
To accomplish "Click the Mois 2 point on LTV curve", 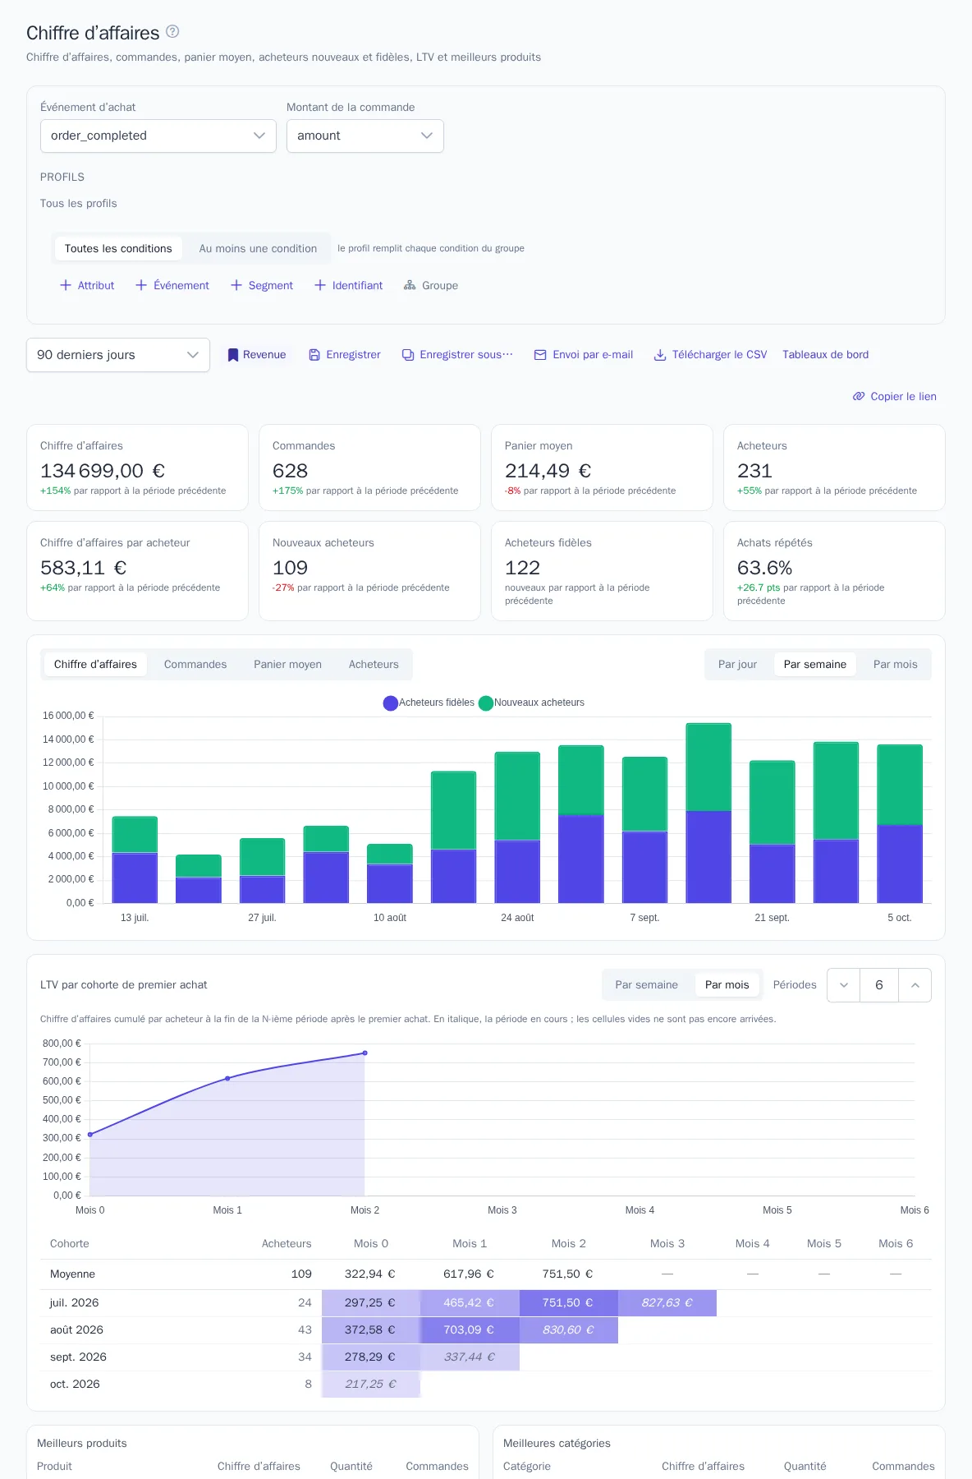I will 365,1053.
